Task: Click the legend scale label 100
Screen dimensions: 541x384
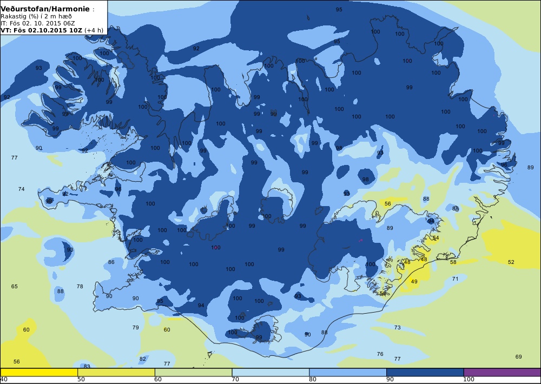Action: [x=469, y=380]
